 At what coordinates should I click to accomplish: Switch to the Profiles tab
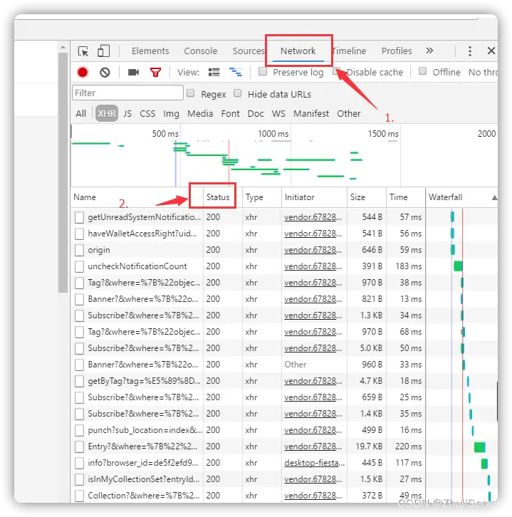397,51
